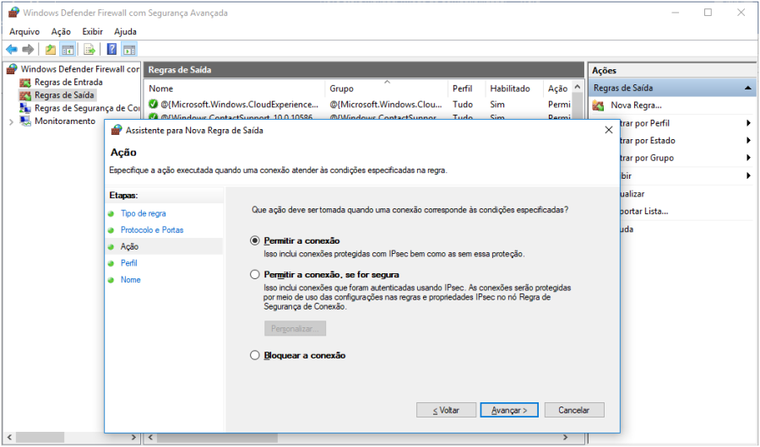760x447 pixels.
Task: Go to Tipo de regra step
Action: (x=143, y=213)
